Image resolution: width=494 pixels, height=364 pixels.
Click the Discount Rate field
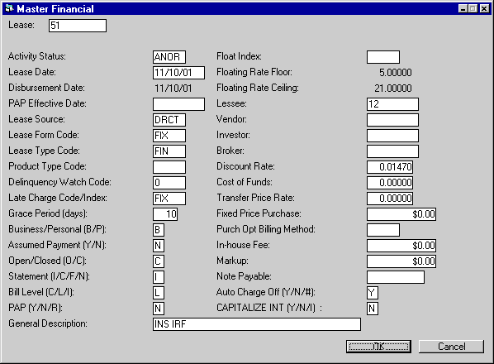coord(390,167)
